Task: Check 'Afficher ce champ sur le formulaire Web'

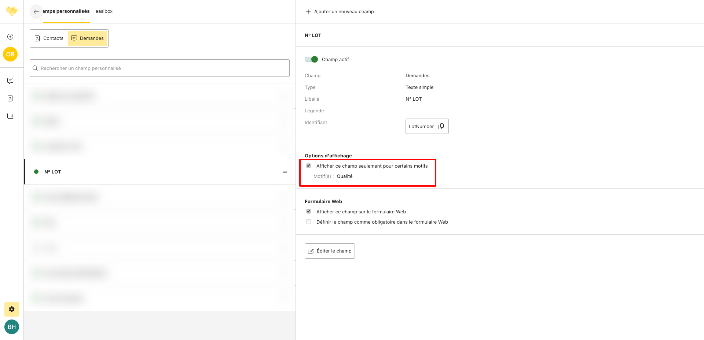Action: coord(309,212)
